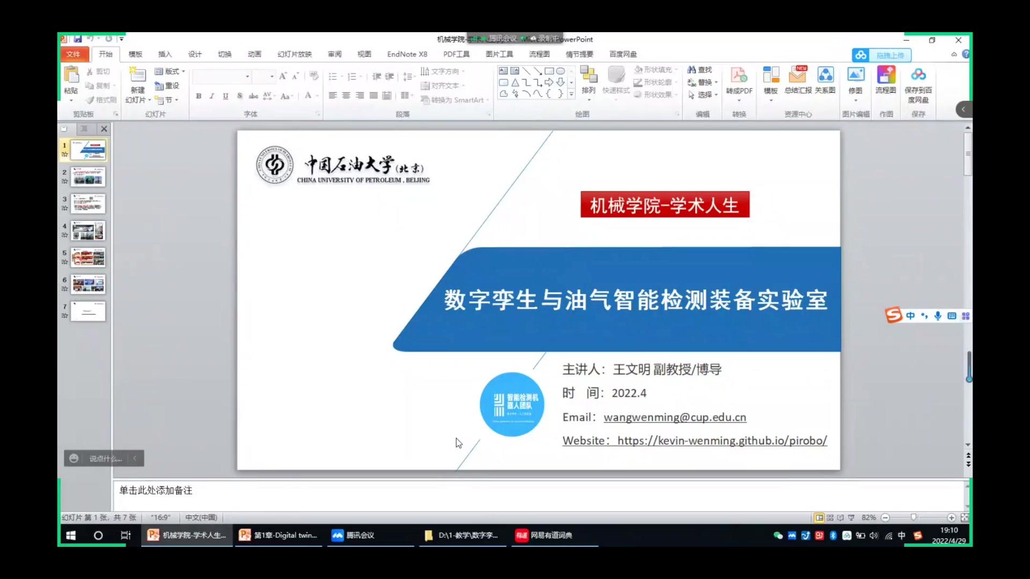Open the font name dropdown
The width and height of the screenshot is (1030, 579).
point(247,77)
